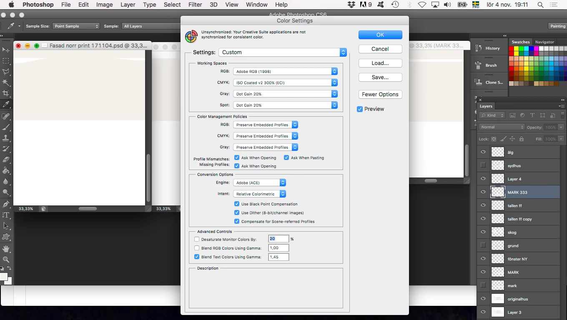This screenshot has width=567, height=320.
Task: Select the History Brush tool
Action: point(6,149)
